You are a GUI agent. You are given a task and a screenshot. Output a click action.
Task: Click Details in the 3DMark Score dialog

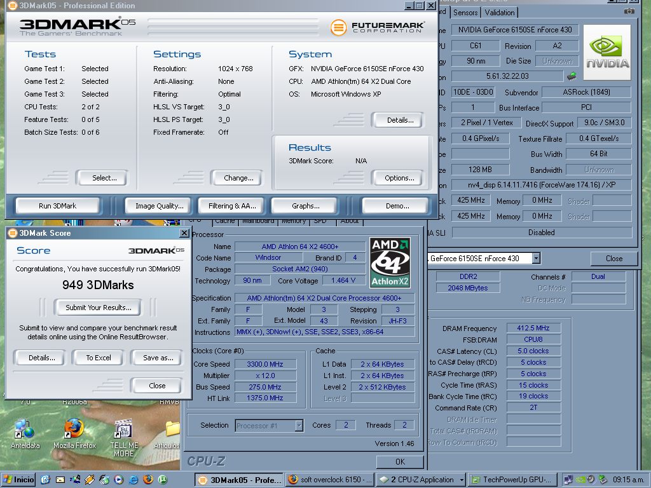41,358
